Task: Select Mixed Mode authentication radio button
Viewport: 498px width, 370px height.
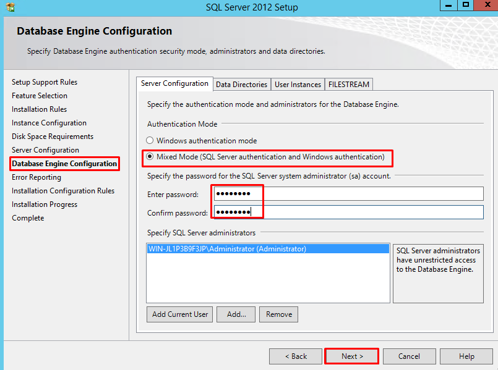Action: [150, 157]
